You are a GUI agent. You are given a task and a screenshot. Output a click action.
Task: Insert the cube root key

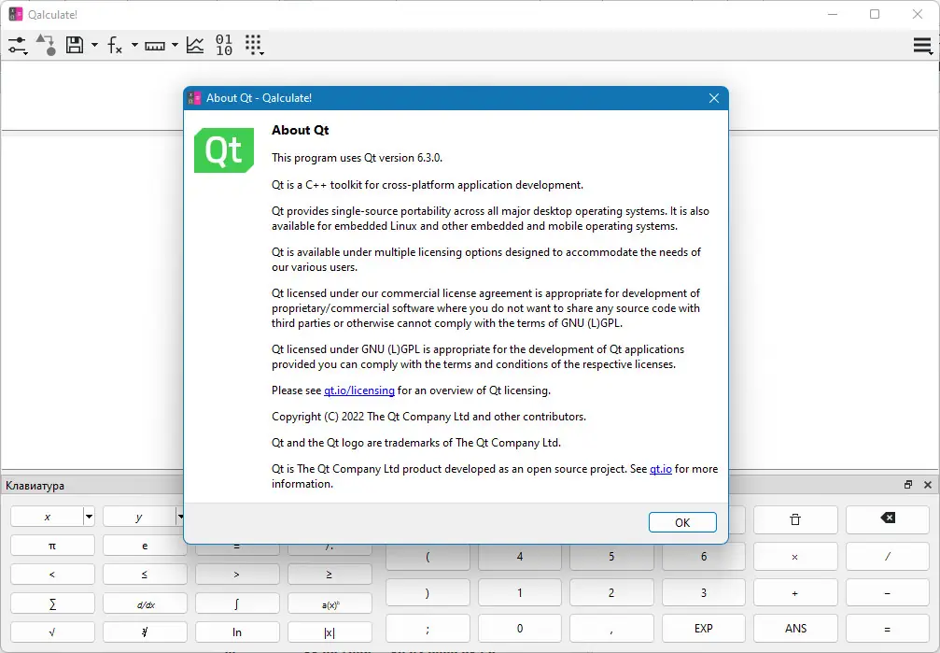(145, 632)
